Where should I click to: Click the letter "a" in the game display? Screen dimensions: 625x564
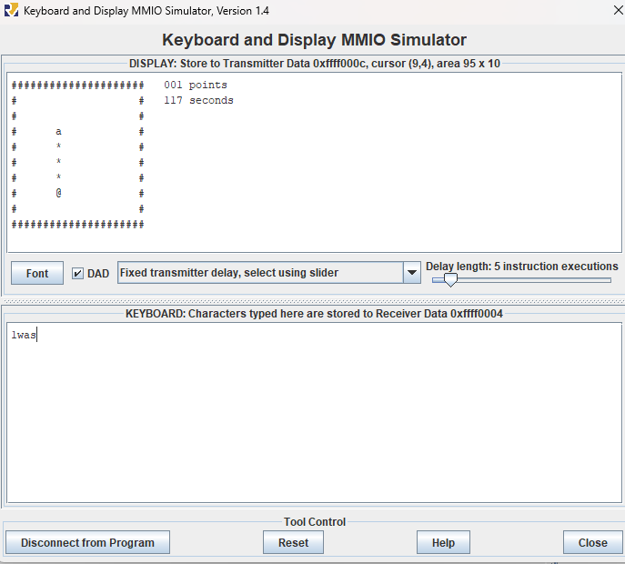tap(59, 132)
